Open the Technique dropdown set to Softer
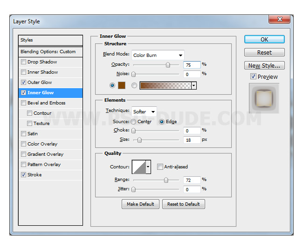This screenshot has height=250, width=303. click(x=144, y=111)
